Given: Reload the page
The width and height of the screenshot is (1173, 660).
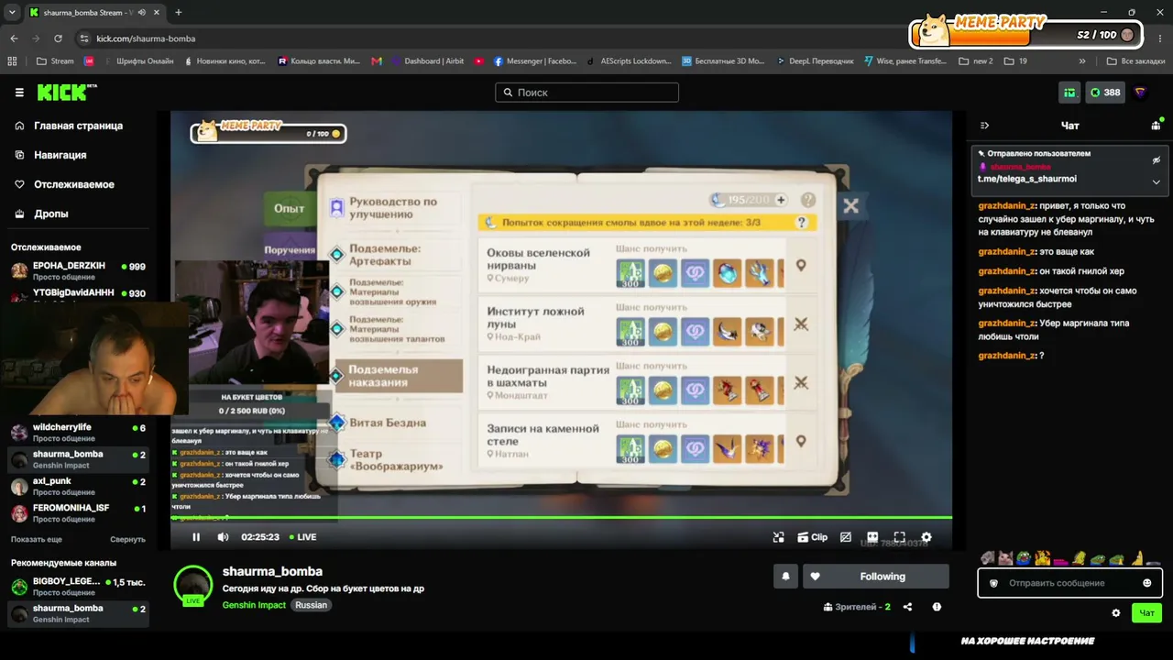Looking at the screenshot, I should [58, 38].
